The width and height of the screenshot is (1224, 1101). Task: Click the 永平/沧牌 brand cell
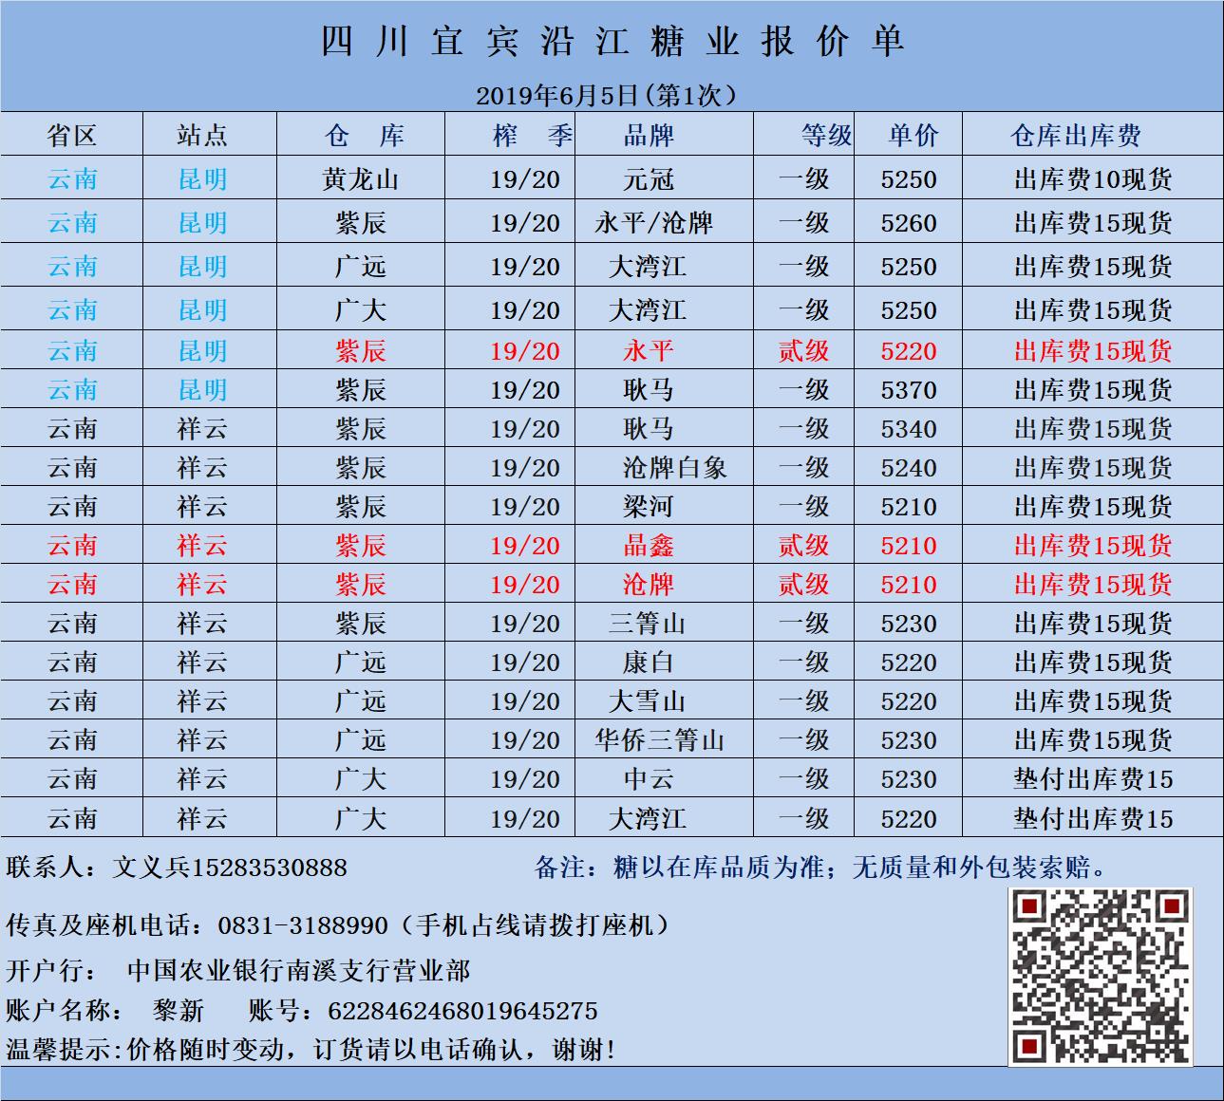(653, 223)
